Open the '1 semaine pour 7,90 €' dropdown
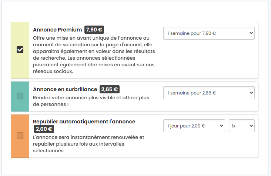This screenshot has height=176, width=271. tap(208, 33)
